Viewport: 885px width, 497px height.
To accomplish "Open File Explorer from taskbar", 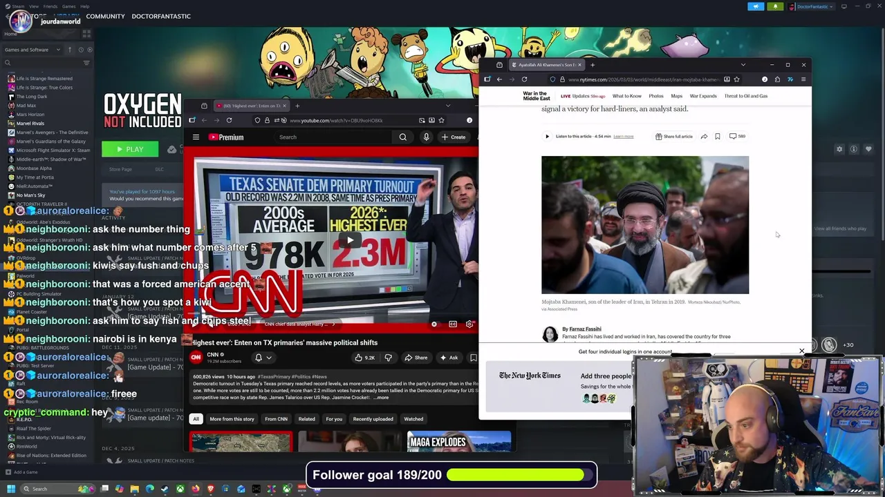I will (x=134, y=489).
